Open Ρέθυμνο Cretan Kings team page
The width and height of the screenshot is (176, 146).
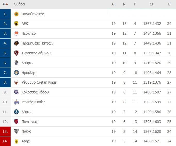[39, 82]
